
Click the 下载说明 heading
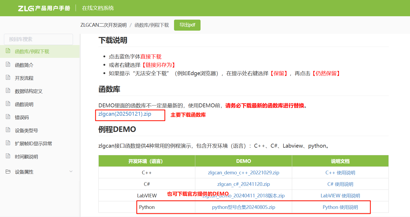(x=113, y=40)
